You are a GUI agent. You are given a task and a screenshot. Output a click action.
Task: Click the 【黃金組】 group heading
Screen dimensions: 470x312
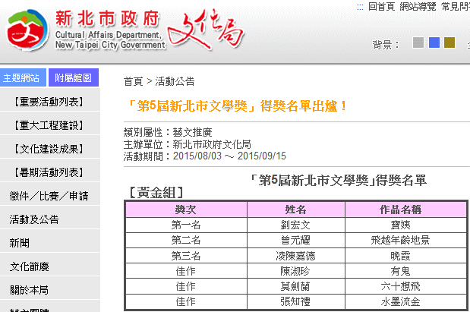tap(156, 192)
